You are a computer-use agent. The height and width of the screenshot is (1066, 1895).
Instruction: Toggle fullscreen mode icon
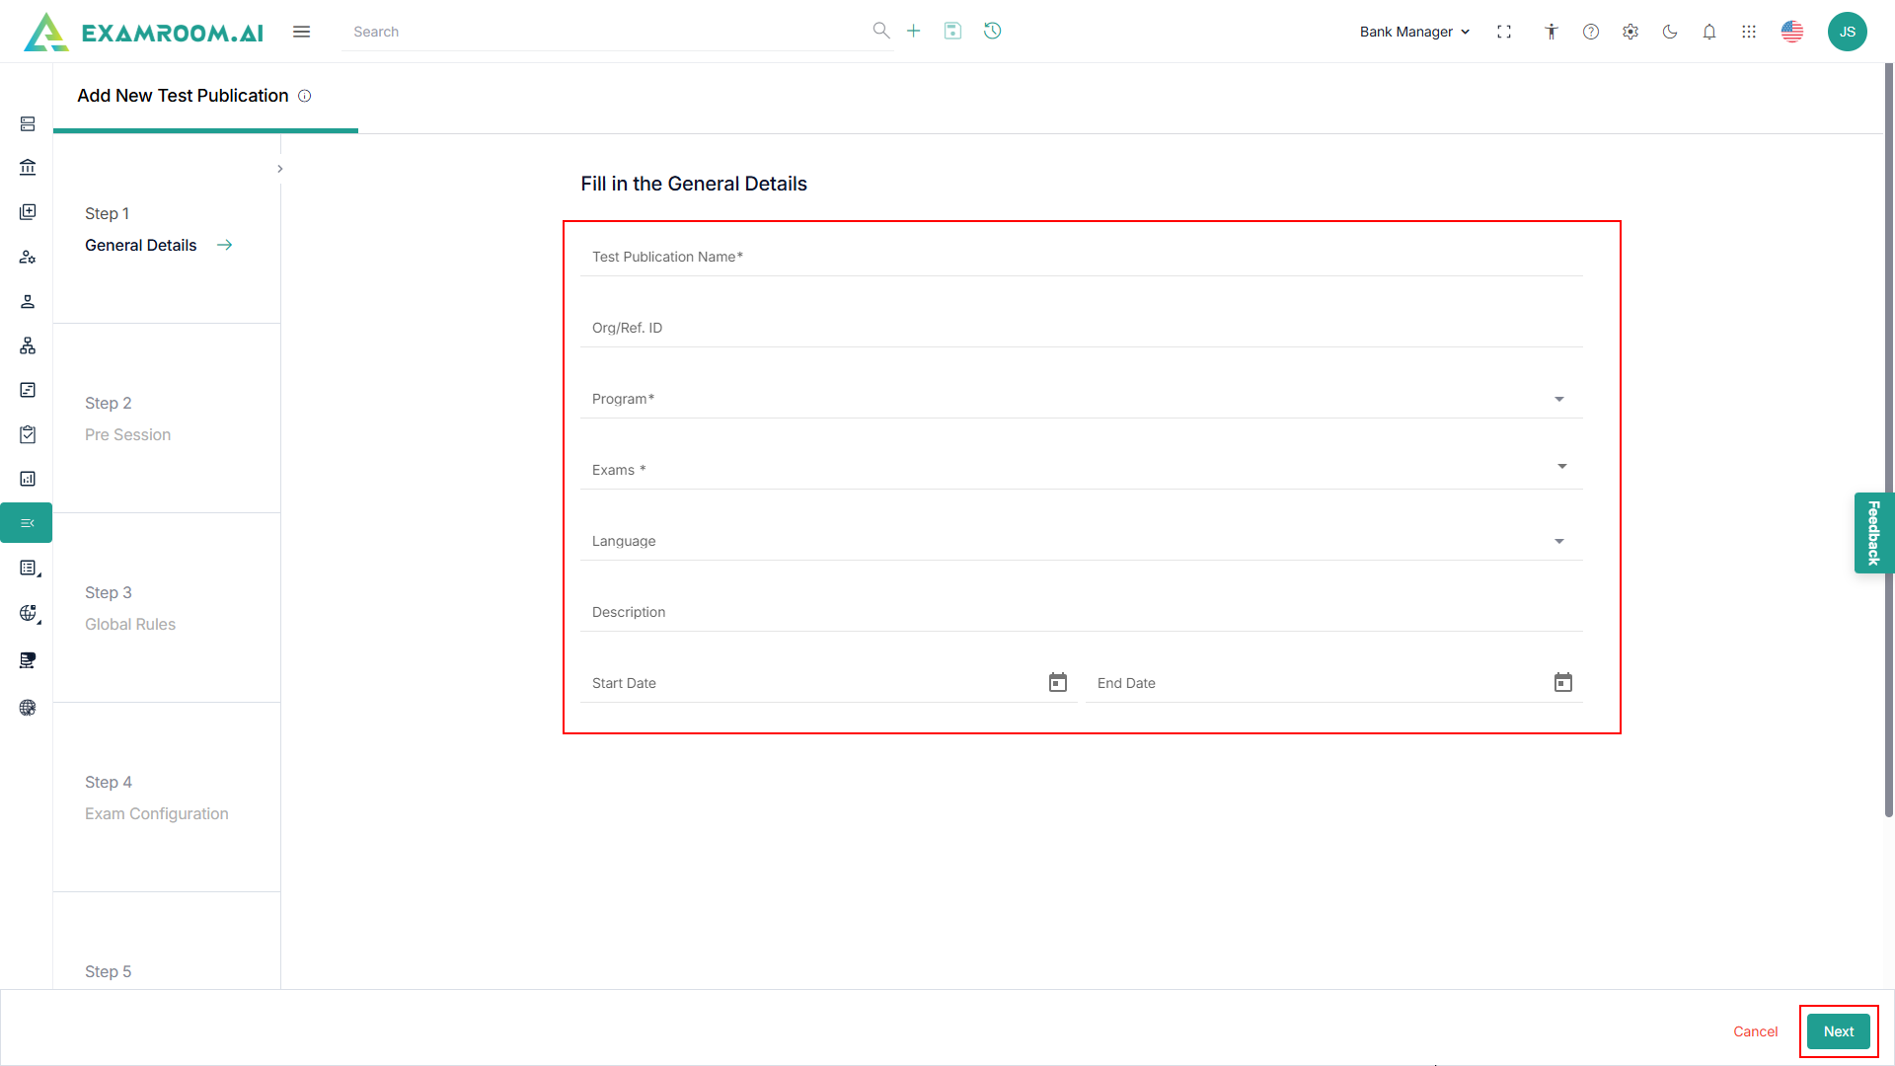click(1504, 32)
